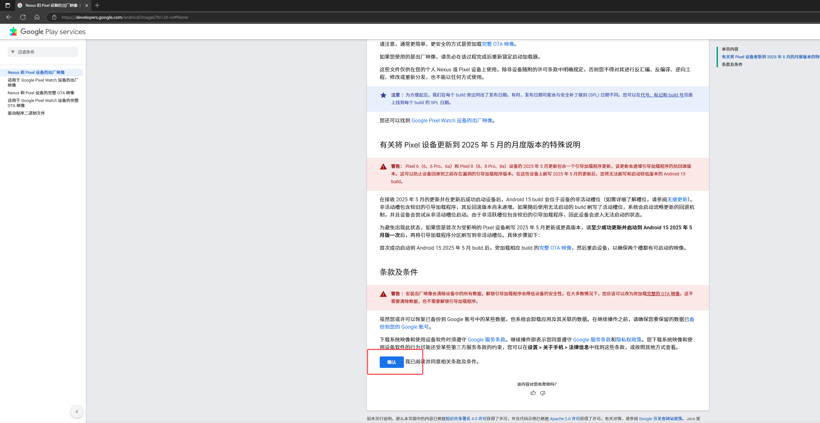Close the Nexus 和 Pixel tab

[86, 5]
